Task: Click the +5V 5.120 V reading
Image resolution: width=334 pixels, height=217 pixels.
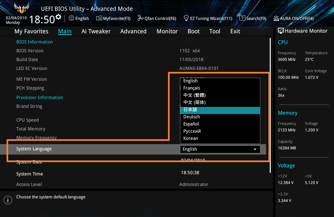Action: [x=311, y=183]
